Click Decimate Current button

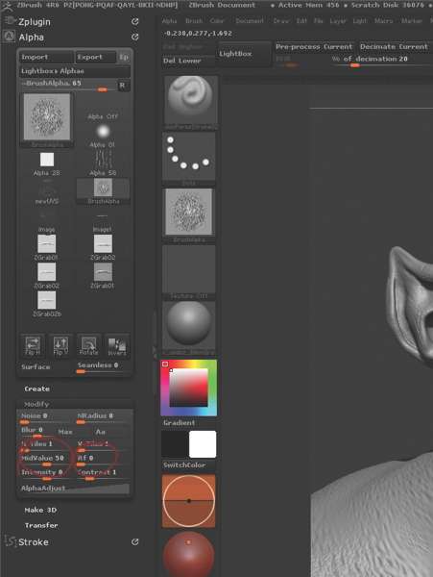point(395,47)
